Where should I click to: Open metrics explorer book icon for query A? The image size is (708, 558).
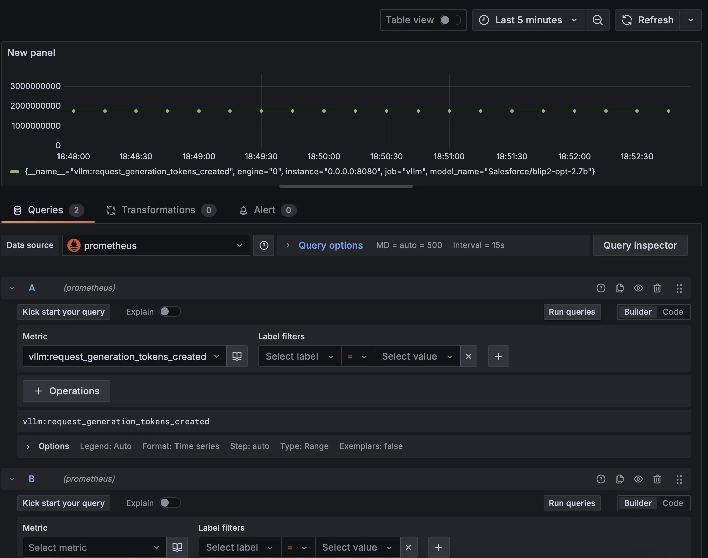(237, 356)
